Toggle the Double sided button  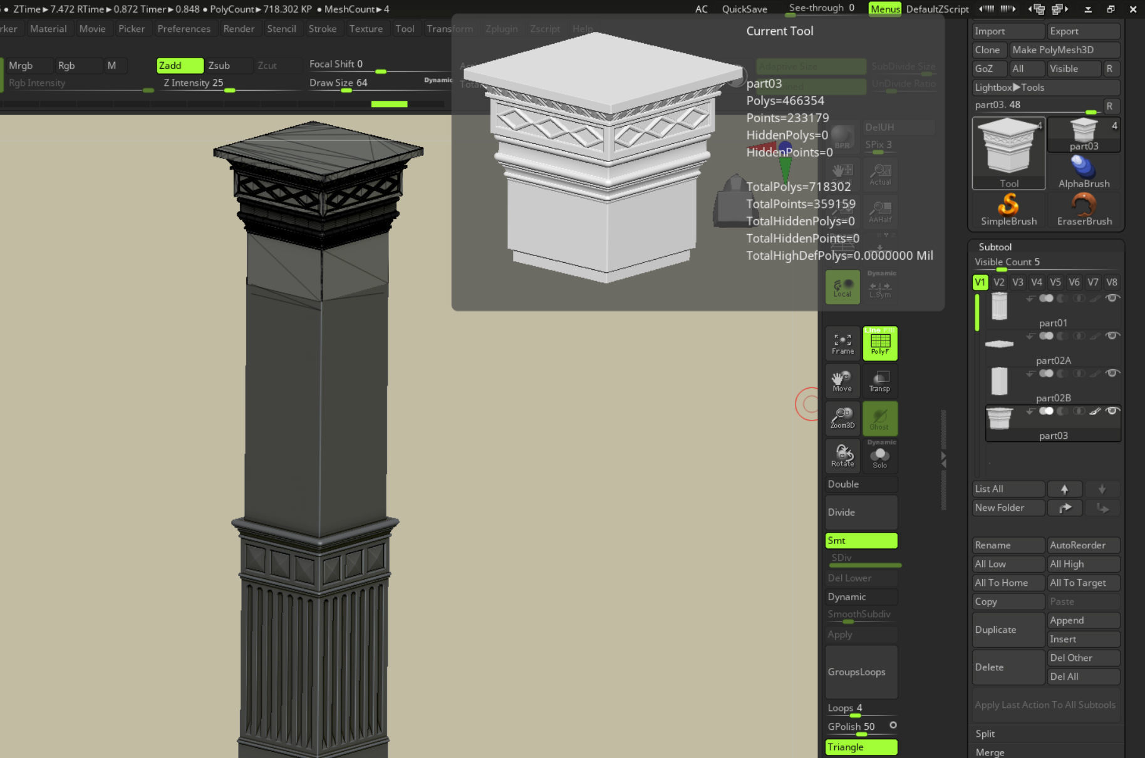[861, 484]
